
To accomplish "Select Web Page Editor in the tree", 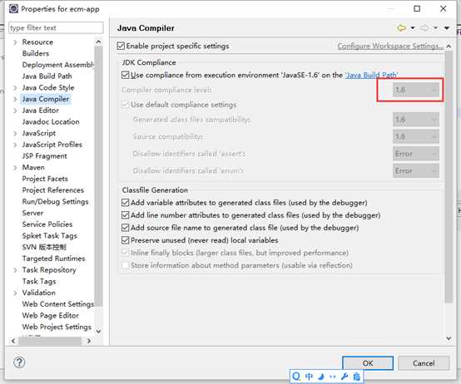I will pyautogui.click(x=50, y=316).
